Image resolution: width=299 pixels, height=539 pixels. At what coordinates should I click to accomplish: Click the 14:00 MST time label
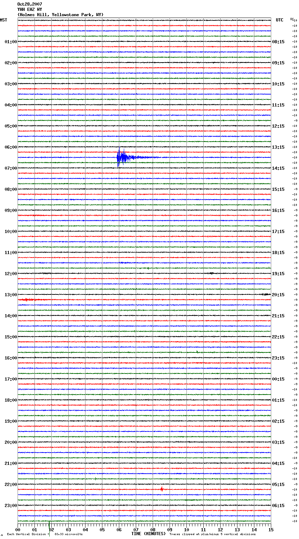(x=11, y=316)
